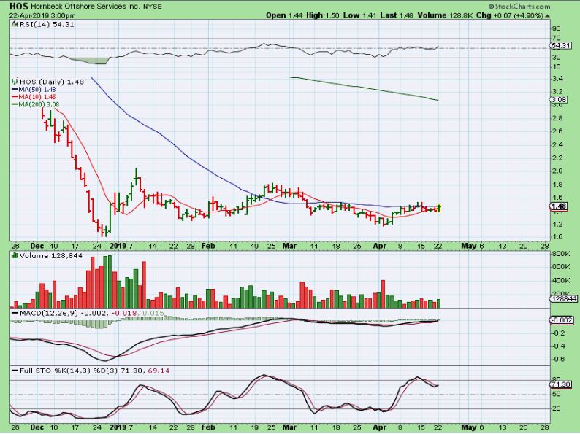Viewport: 580px width, 434px height.
Task: Click the 128844 volume axis tag
Action: pyautogui.click(x=564, y=299)
